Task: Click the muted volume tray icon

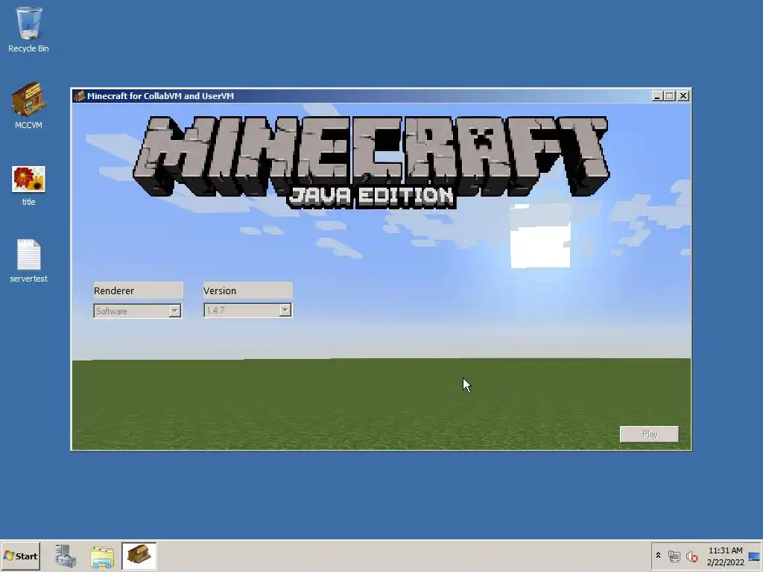Action: [x=691, y=556]
